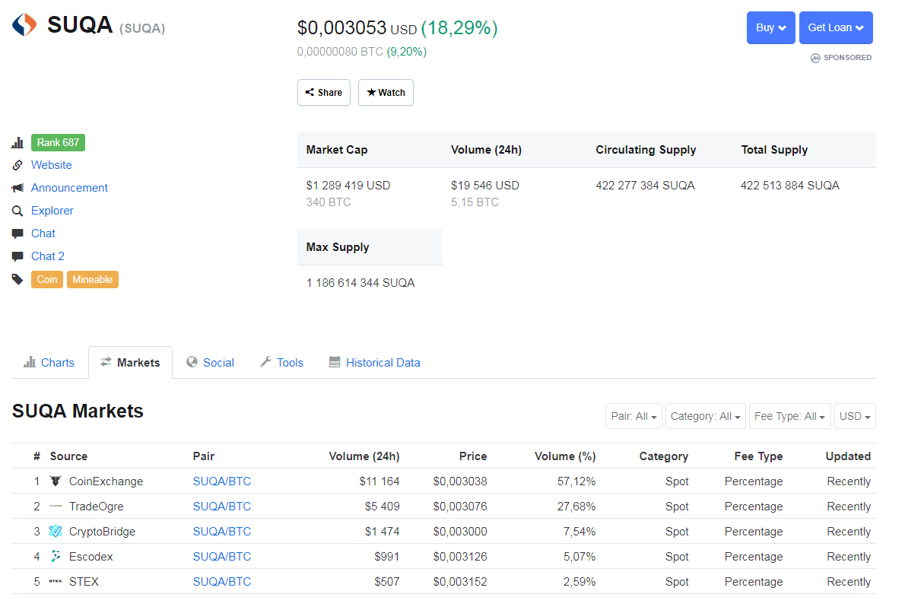Click the $1 289 419 USD market cap value
Viewport: 905px width, 610px height.
(348, 186)
